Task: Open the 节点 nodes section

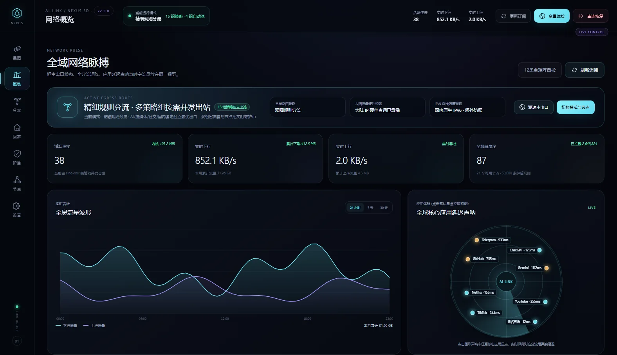Action: click(17, 183)
